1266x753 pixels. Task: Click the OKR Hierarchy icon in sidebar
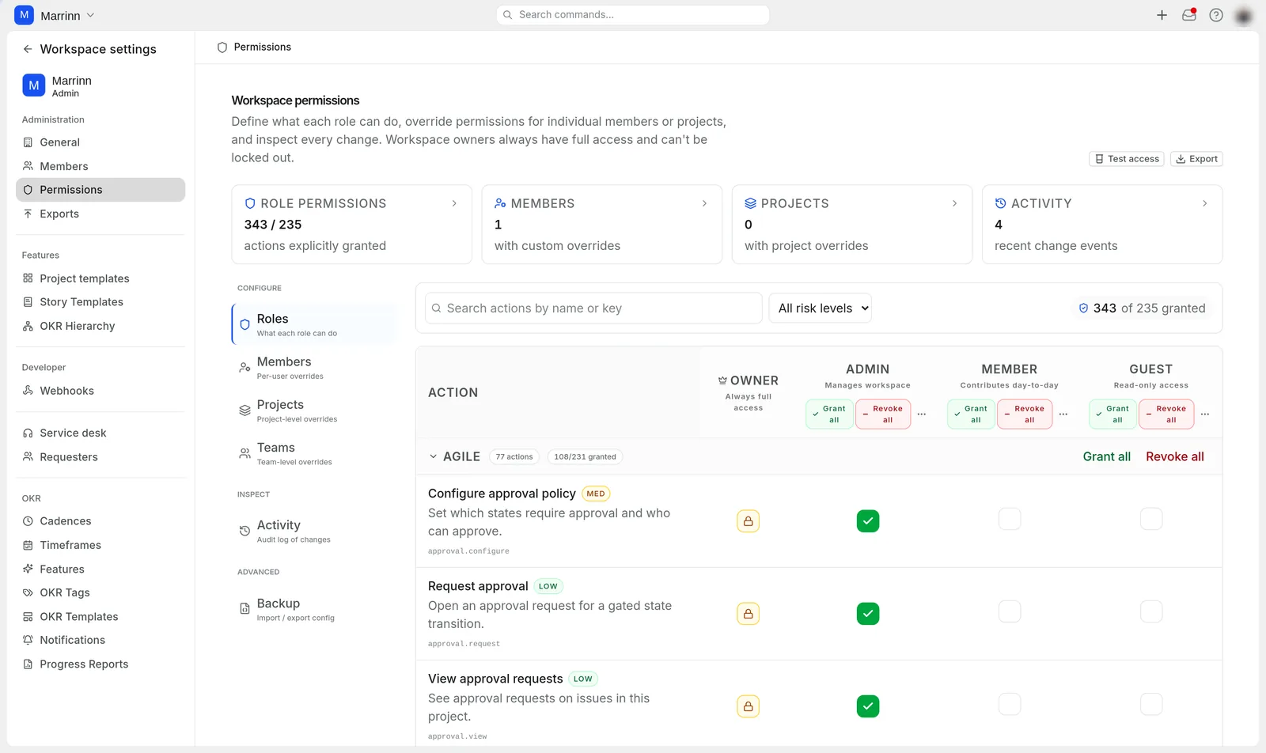[28, 326]
